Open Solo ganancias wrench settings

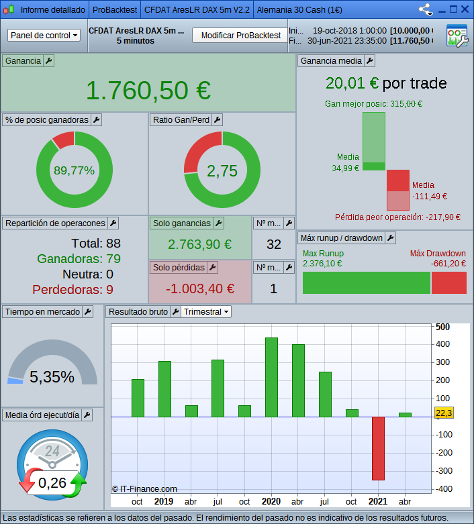coord(219,223)
